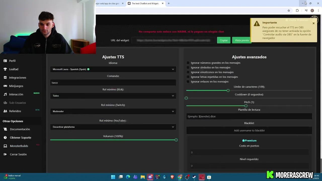Open Task View in the taskbar
This screenshot has height=181, width=322.
coord(120,177)
